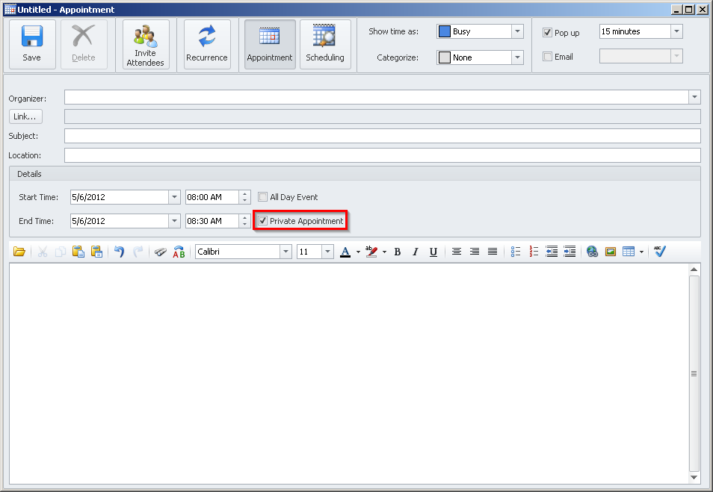This screenshot has height=492, width=713.
Task: Open the font color picker
Action: (x=358, y=252)
